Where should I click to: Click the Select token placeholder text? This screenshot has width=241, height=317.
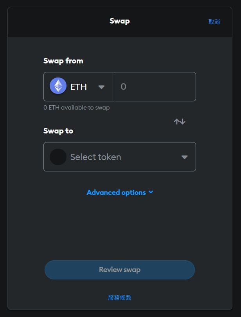(95, 157)
